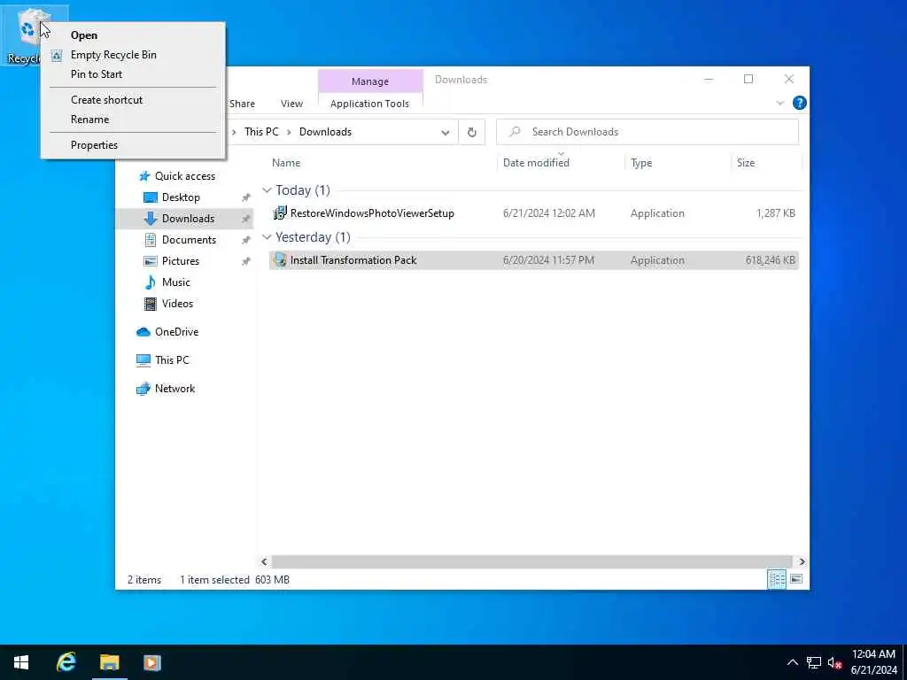
Task: Open the Share ribbon tab
Action: 242,104
